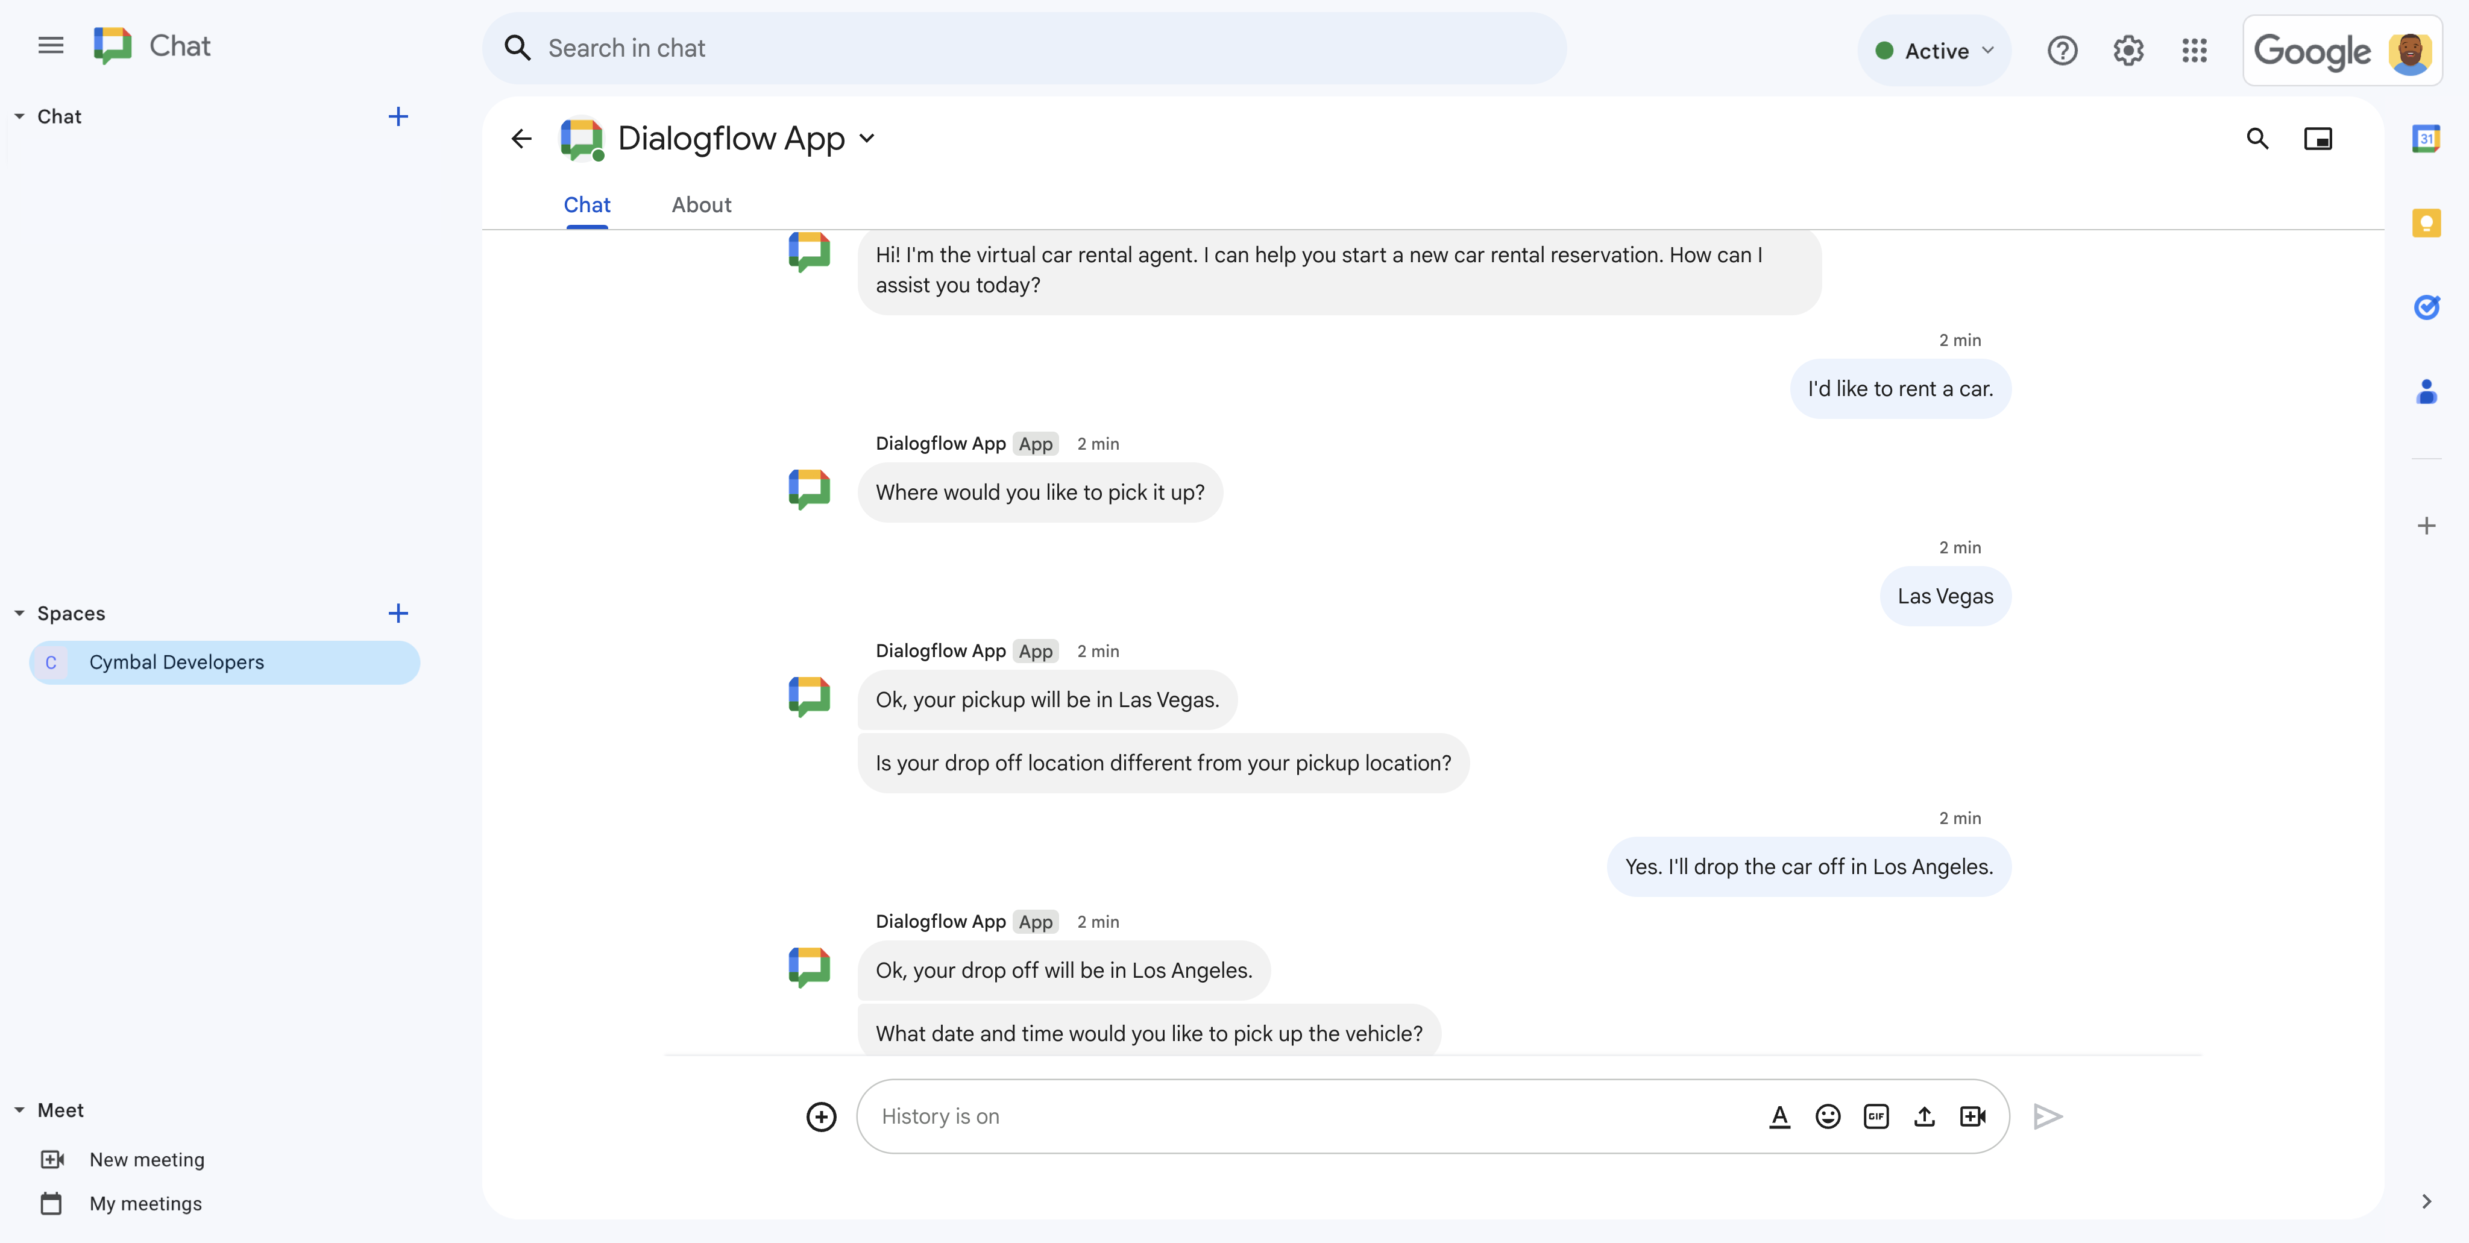Select the Chat tab
Screen dimensions: 2469x1243
[x=588, y=204]
